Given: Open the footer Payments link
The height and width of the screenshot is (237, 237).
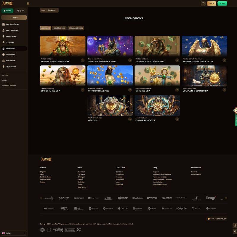Looking at the screenshot, I should 194,172.
